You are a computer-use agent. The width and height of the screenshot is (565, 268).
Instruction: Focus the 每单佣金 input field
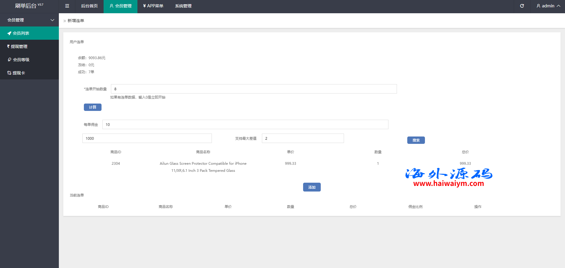[245, 124]
